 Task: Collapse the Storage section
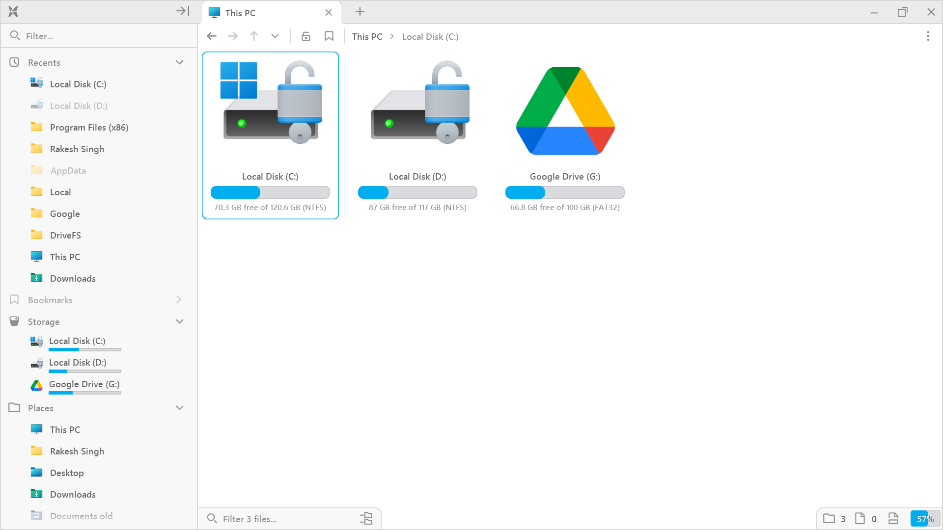coord(179,321)
